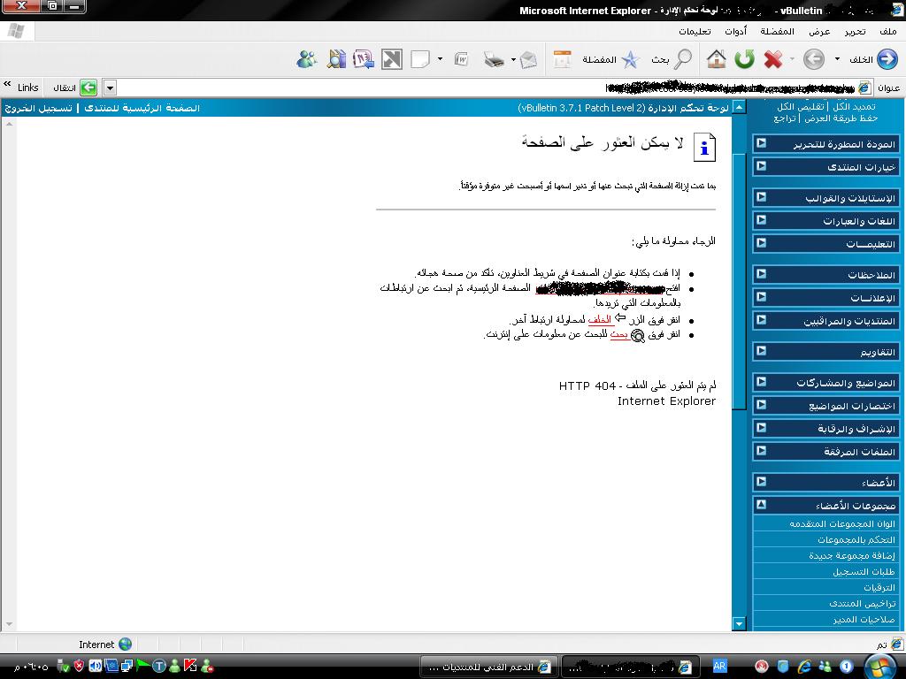Screen dimensions: 906x679
Task: Click the Home toolbar icon
Action: 717,59
